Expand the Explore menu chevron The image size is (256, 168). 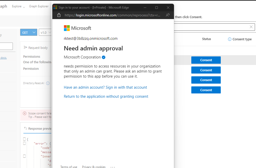pyautogui.click(x=24, y=7)
